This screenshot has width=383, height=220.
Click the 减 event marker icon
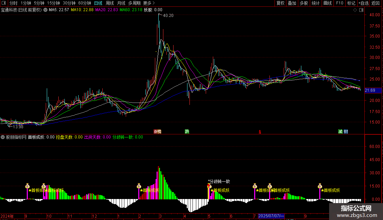[x=340, y=132]
